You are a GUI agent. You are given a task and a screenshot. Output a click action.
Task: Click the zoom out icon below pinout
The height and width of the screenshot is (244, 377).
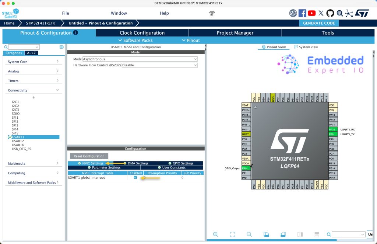pos(249,234)
